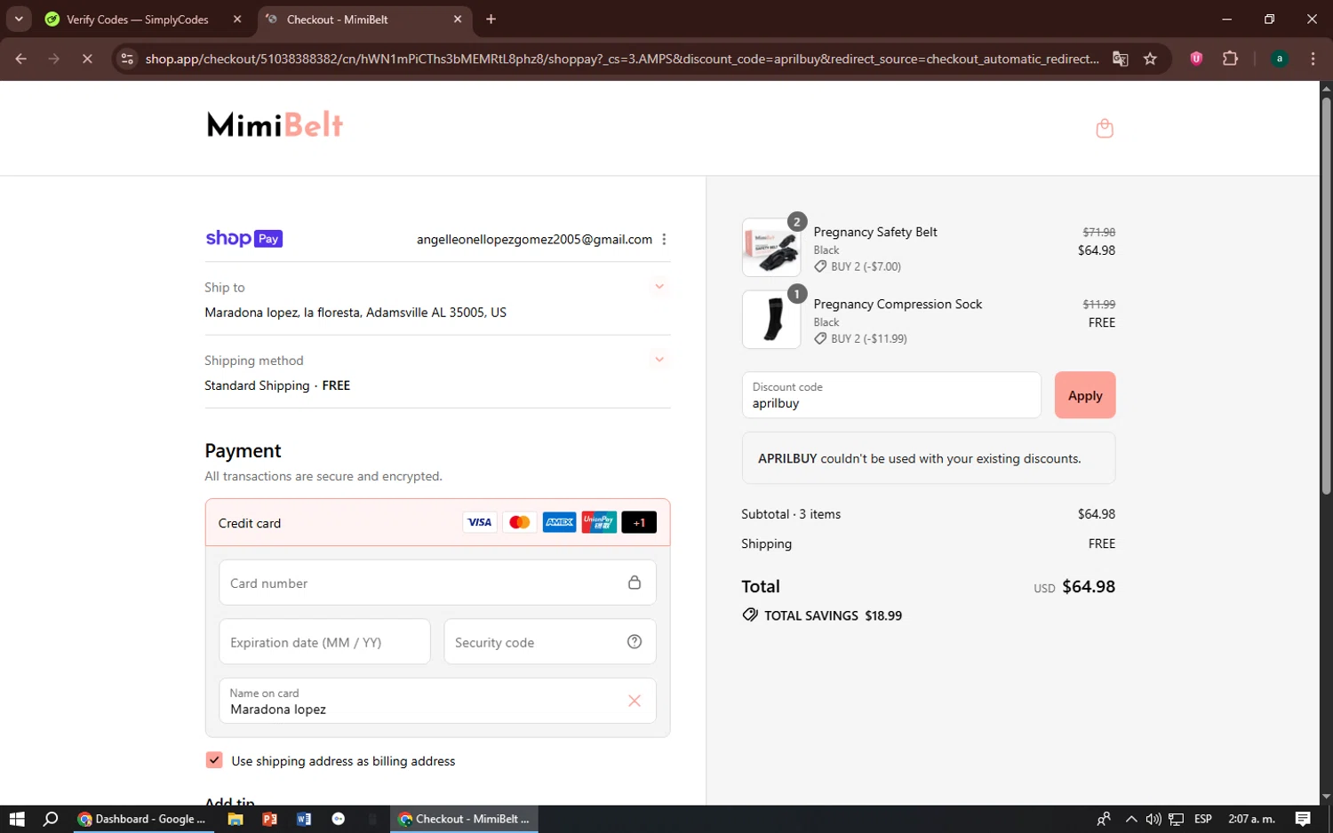1333x833 pixels.
Task: Show hidden system tray icons
Action: (x=1130, y=819)
